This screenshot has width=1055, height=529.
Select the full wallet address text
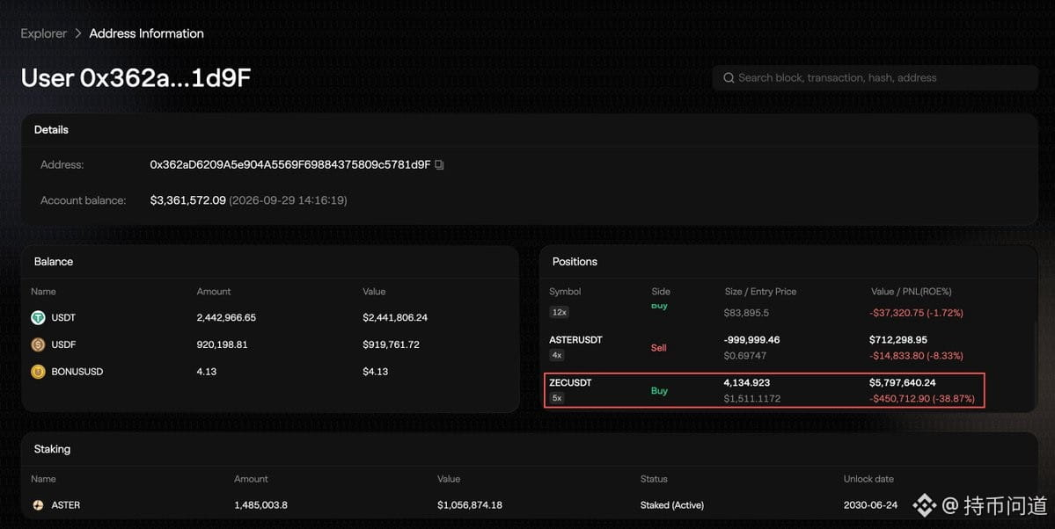click(x=290, y=164)
